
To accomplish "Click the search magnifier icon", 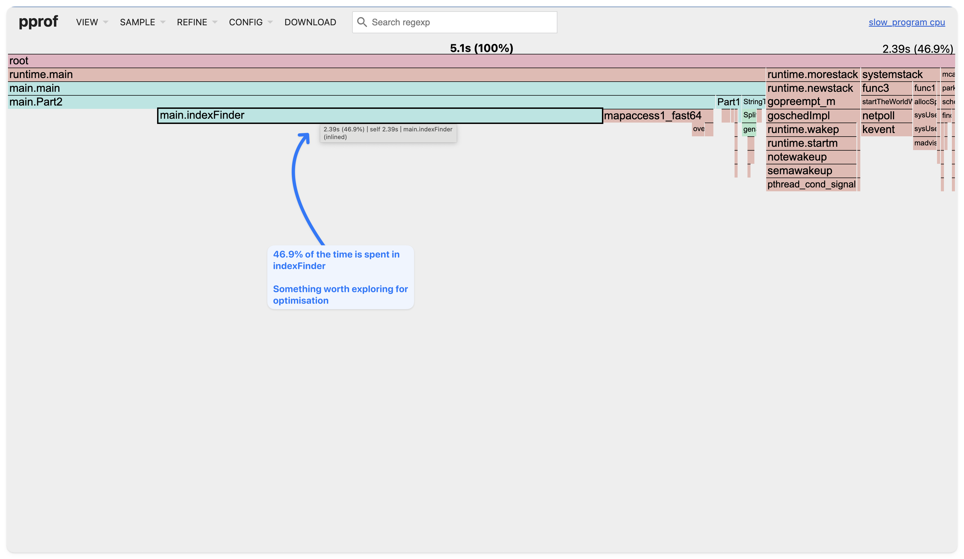I will point(362,22).
